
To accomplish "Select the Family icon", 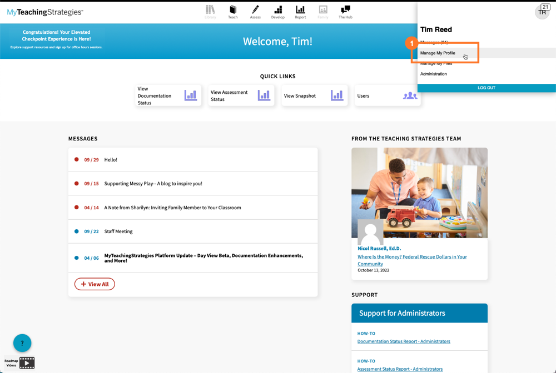I will tap(322, 11).
